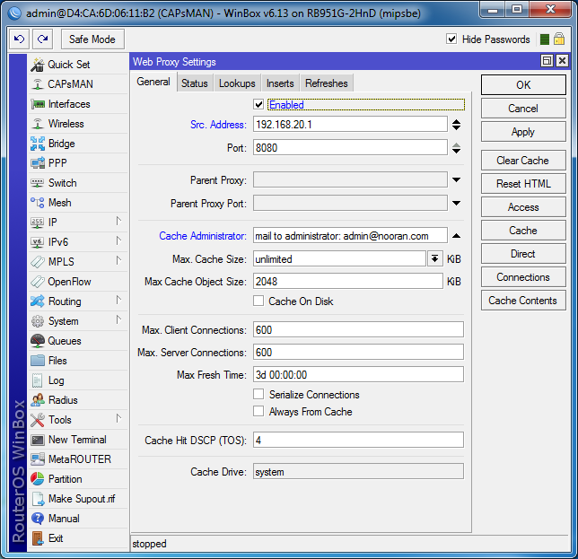Click Make Supout.rif icon
This screenshot has width=578, height=559.
37,499
